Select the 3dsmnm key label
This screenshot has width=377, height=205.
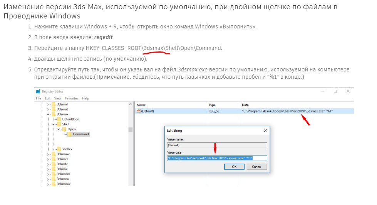pyautogui.click(x=64, y=174)
